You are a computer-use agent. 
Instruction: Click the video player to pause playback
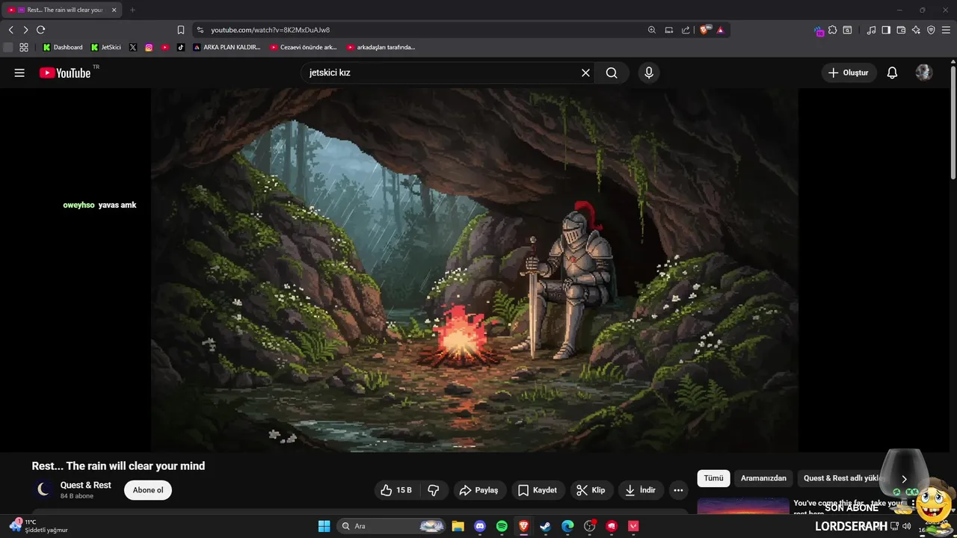point(475,270)
